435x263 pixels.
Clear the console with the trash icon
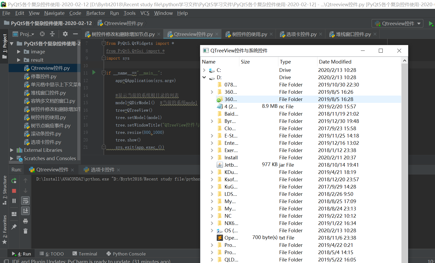click(x=25, y=231)
